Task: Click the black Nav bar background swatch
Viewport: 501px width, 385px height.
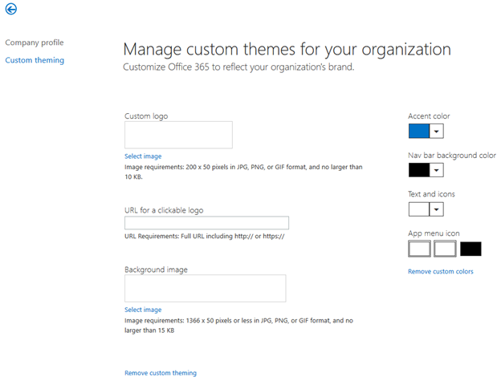Action: pyautogui.click(x=419, y=170)
